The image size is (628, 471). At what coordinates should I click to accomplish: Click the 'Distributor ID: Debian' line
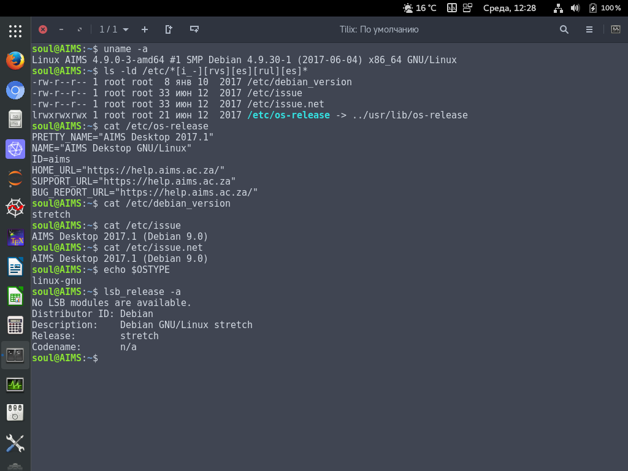click(93, 314)
